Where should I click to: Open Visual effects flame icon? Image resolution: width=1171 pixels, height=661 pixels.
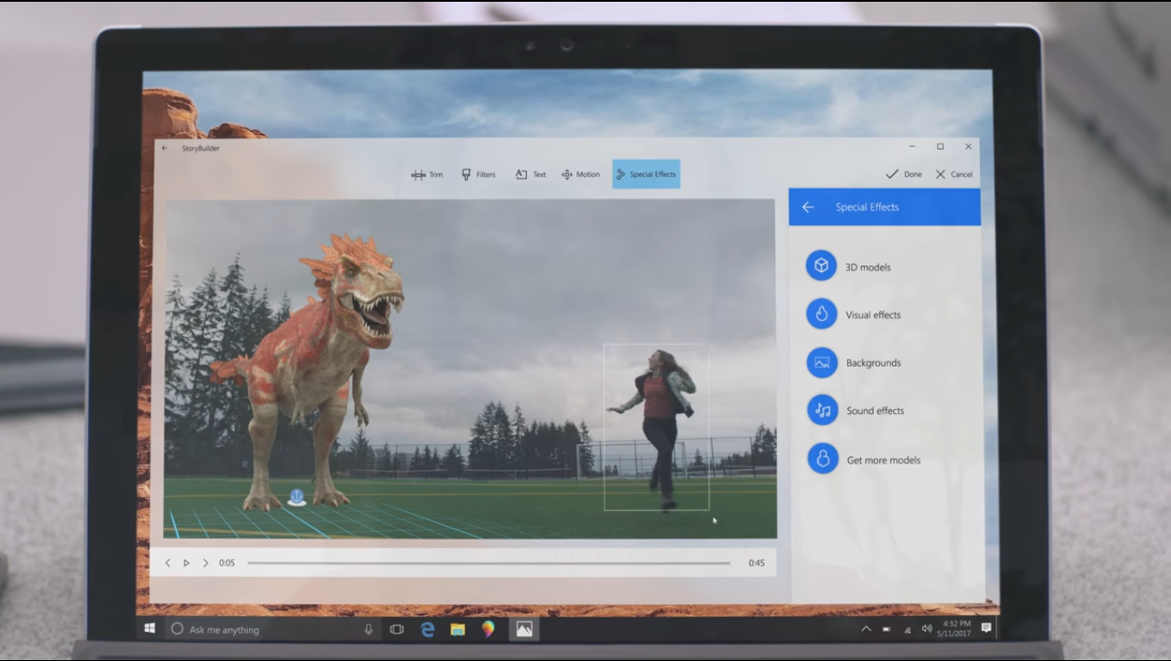pos(821,314)
